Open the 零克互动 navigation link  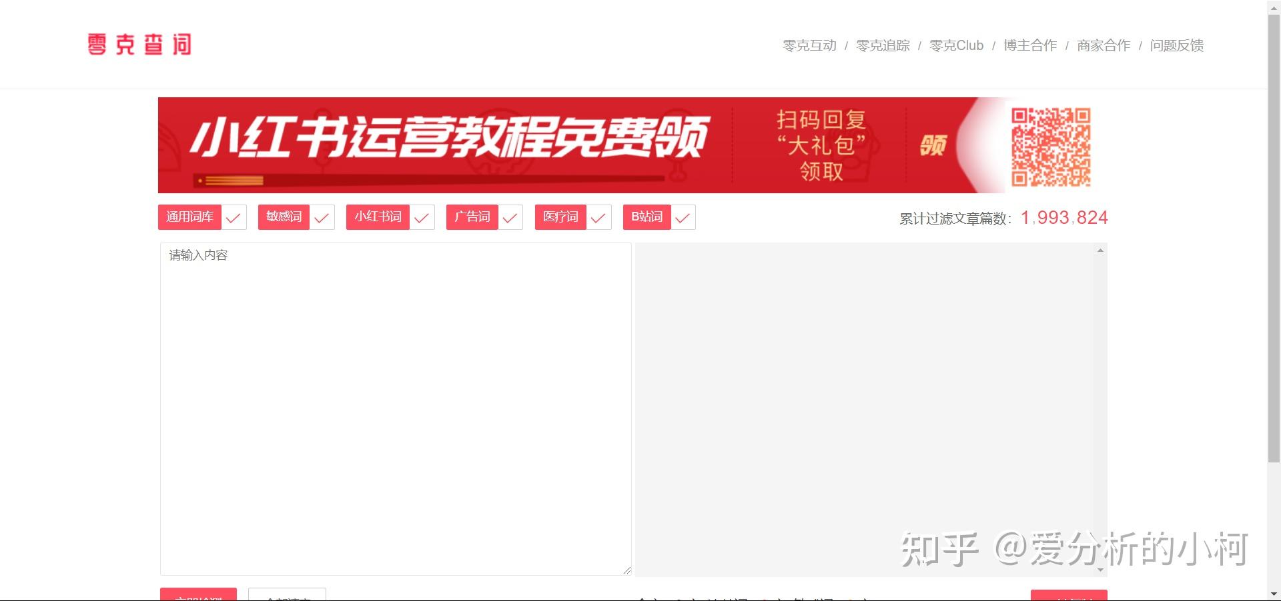pyautogui.click(x=809, y=45)
